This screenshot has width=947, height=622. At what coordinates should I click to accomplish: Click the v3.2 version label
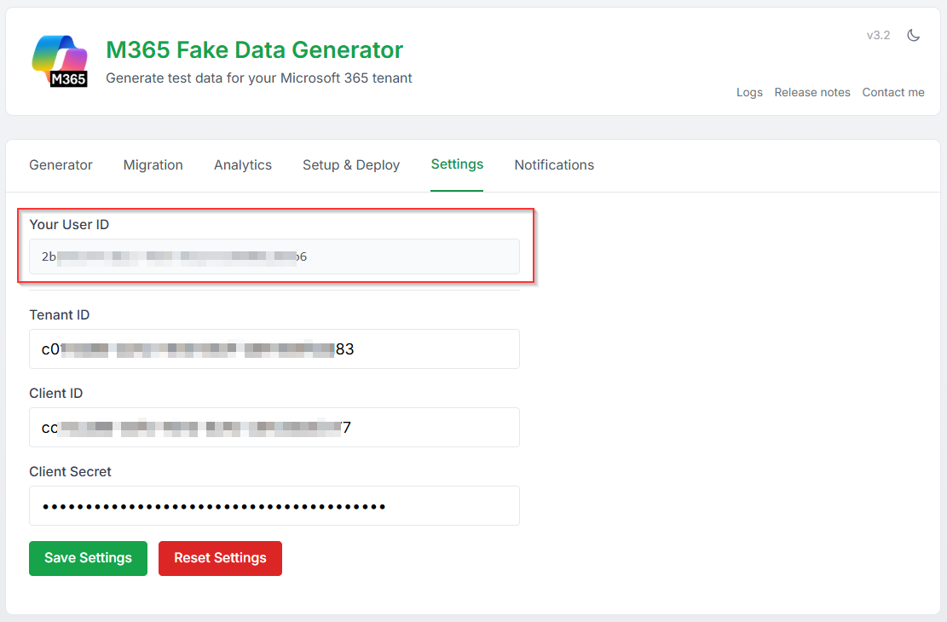tap(878, 36)
